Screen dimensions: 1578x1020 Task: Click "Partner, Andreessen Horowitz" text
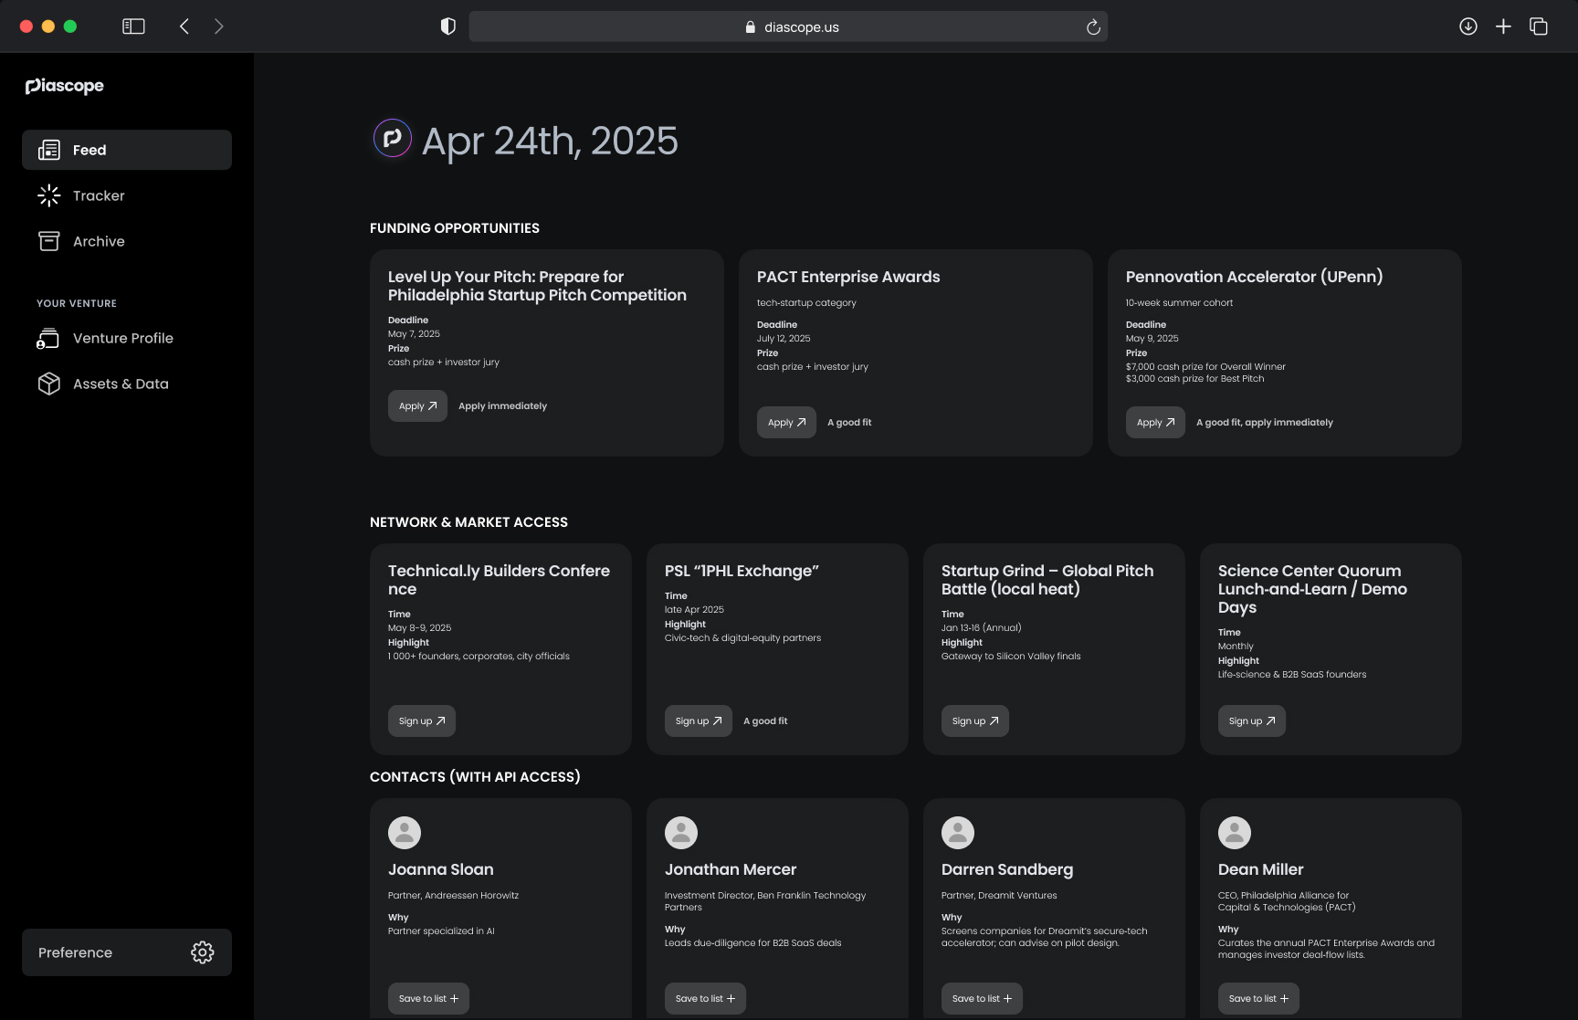coord(453,896)
